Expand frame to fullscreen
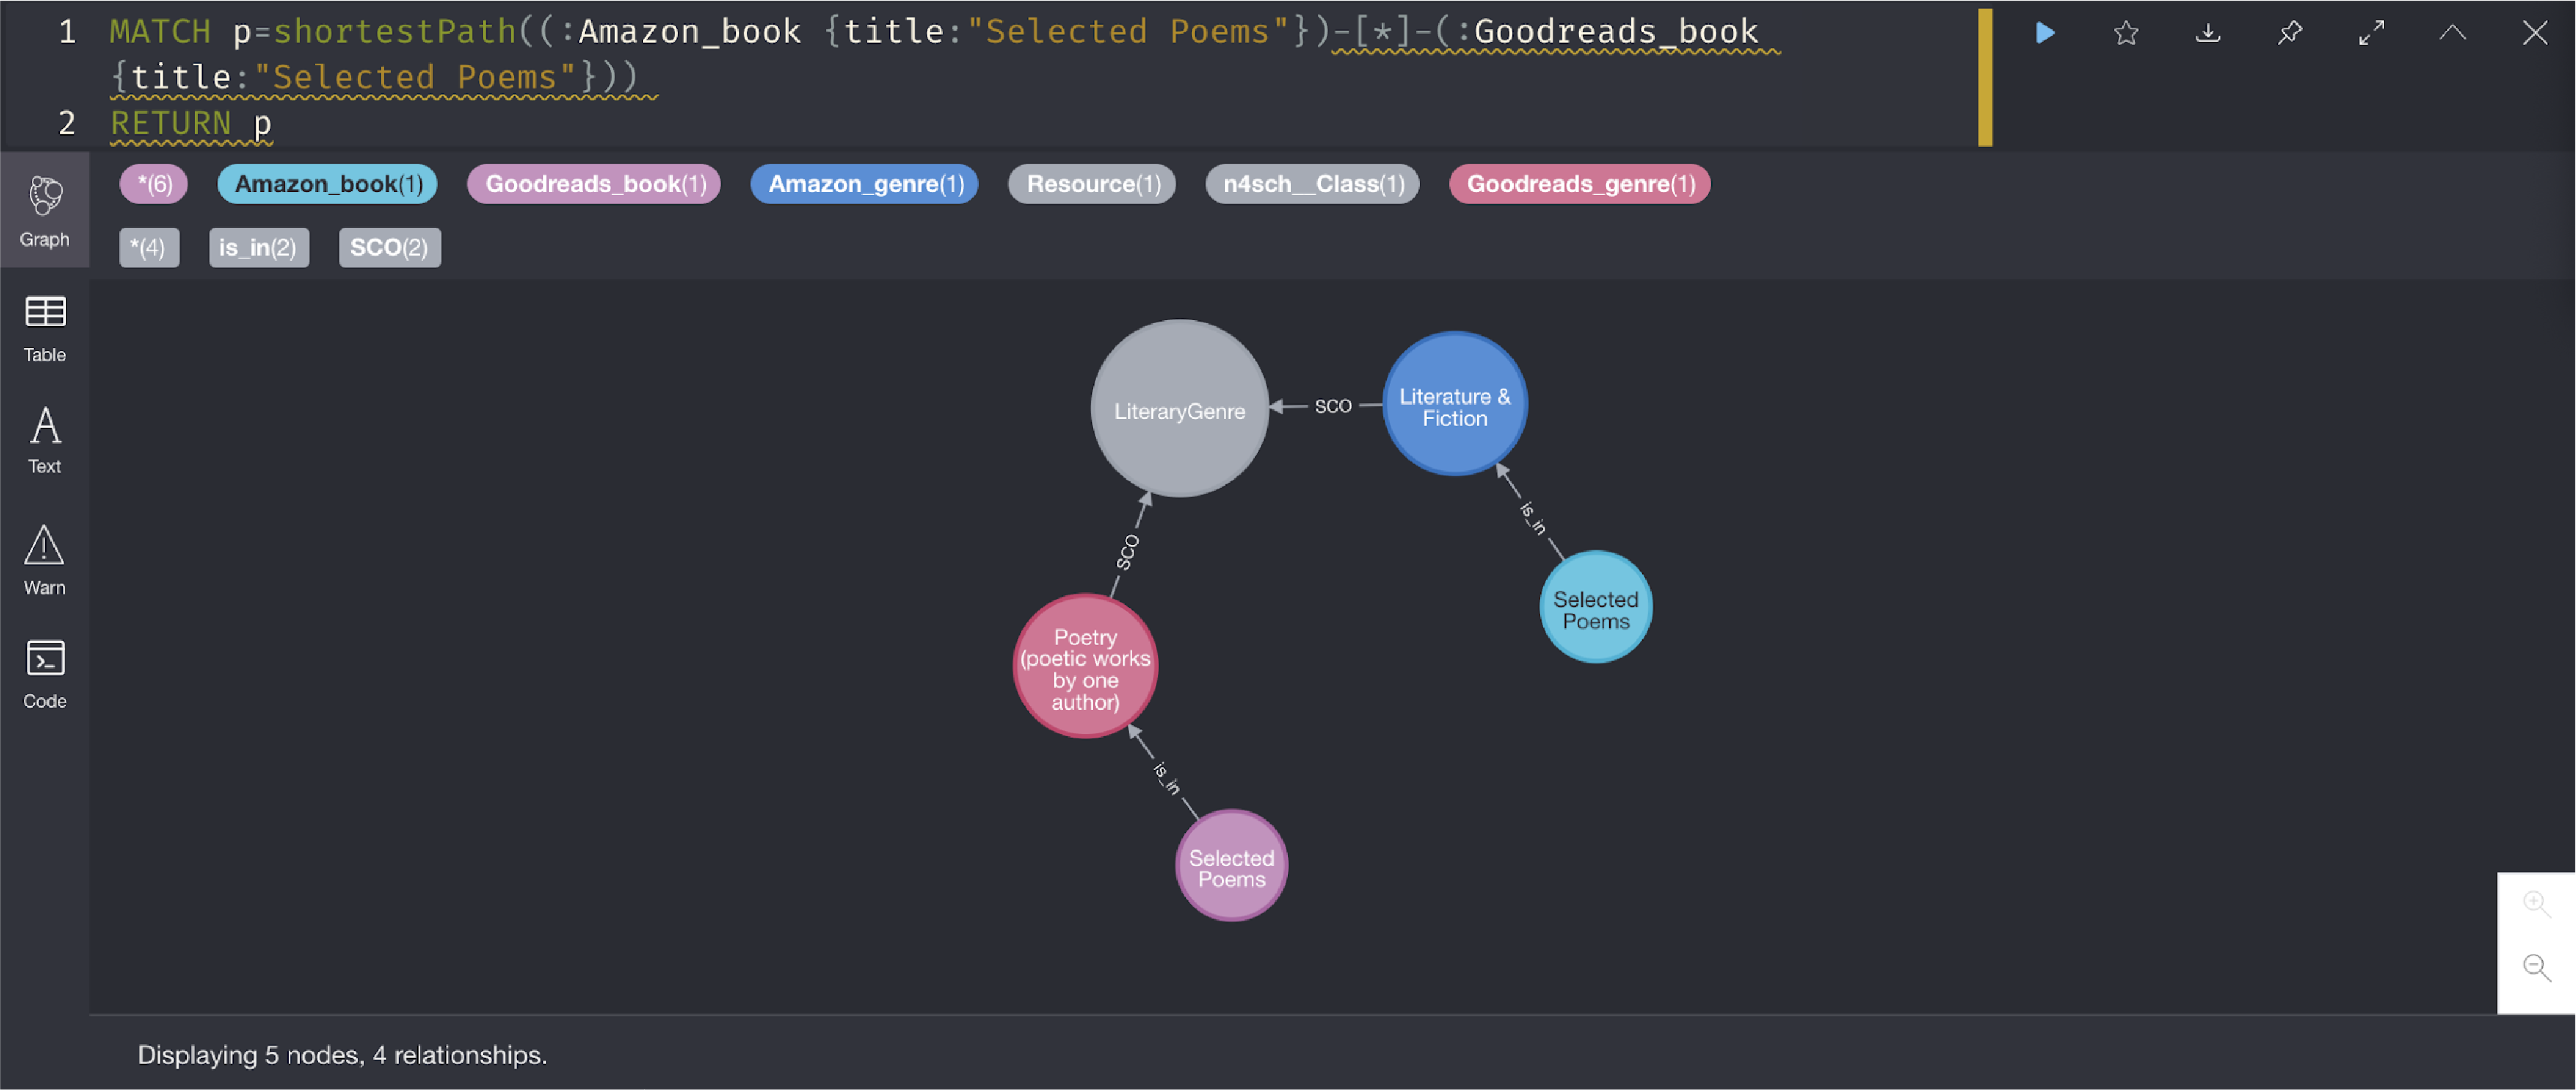This screenshot has width=2576, height=1090. pos(2371,33)
